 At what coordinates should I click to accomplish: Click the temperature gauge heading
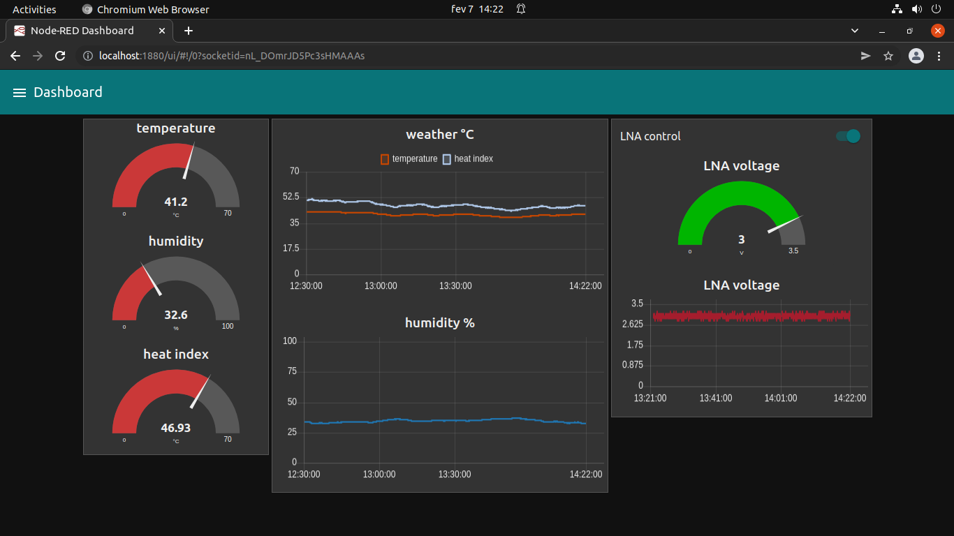[x=176, y=128]
